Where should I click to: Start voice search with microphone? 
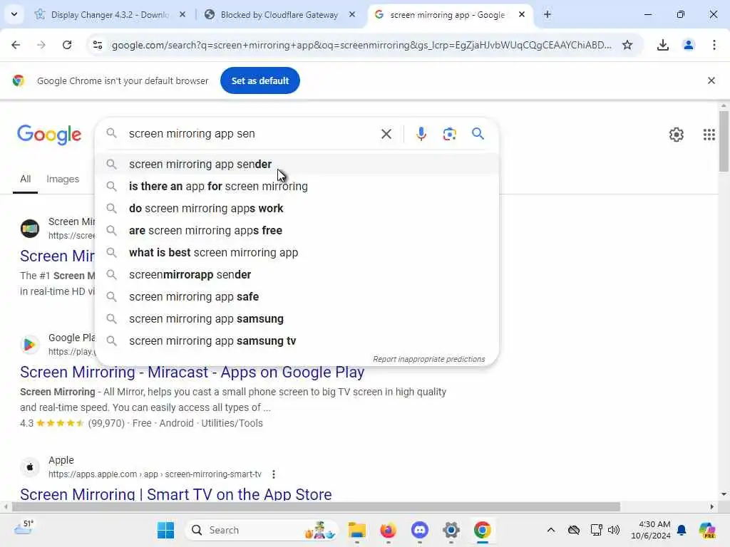[421, 134]
